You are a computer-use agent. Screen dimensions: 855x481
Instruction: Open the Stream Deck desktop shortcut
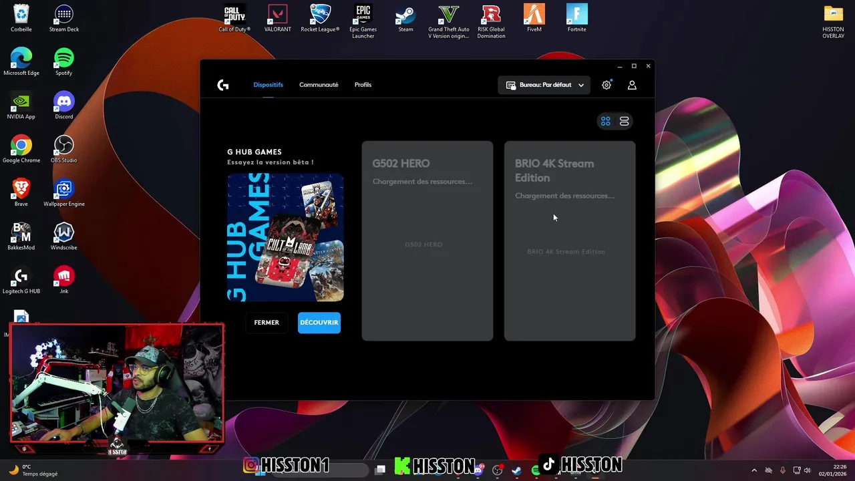[64, 18]
